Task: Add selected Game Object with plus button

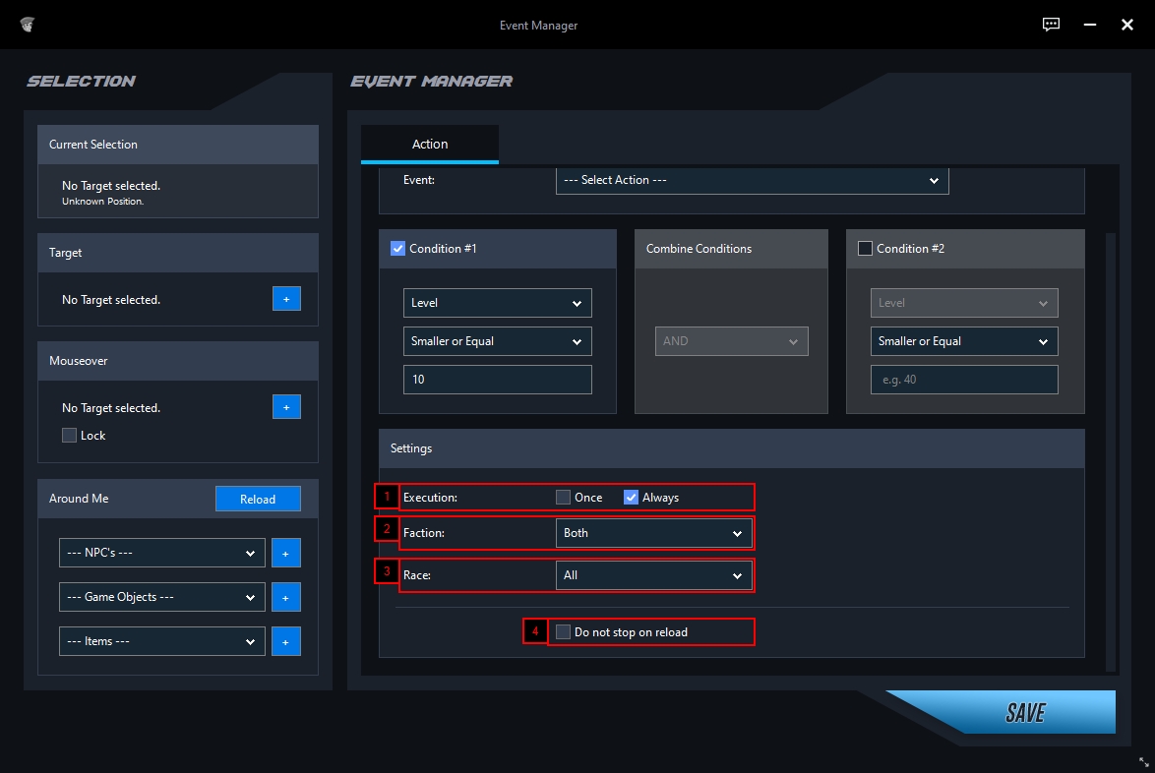Action: pyautogui.click(x=286, y=597)
